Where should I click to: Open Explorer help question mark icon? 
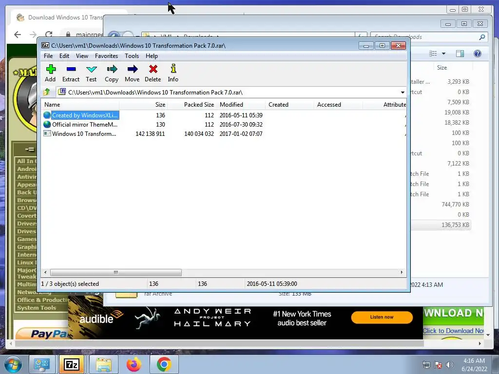pos(478,54)
